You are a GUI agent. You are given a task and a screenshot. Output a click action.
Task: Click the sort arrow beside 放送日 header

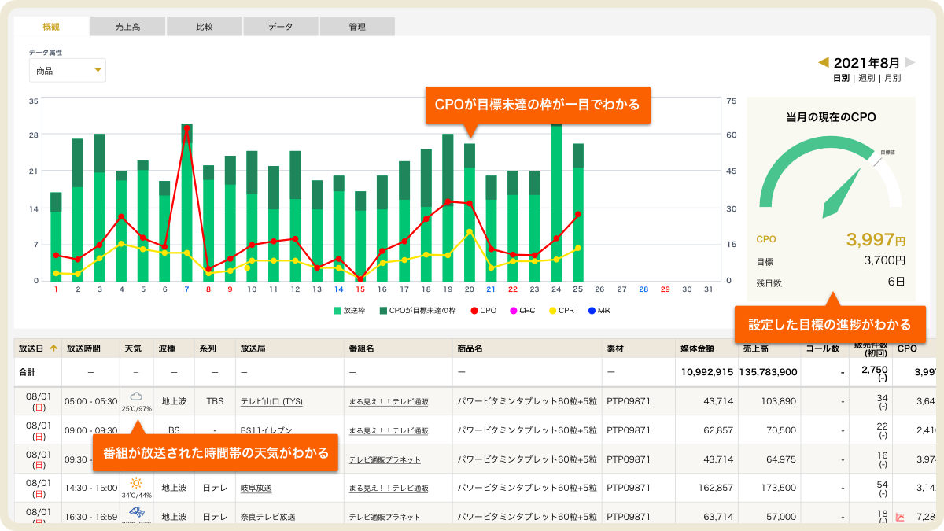[53, 348]
